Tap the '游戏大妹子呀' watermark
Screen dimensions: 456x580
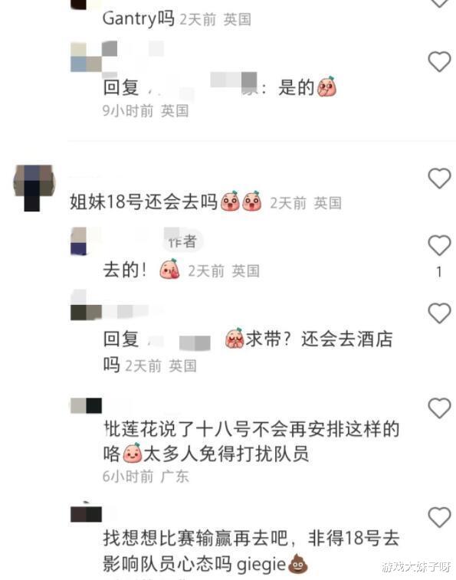point(416,566)
